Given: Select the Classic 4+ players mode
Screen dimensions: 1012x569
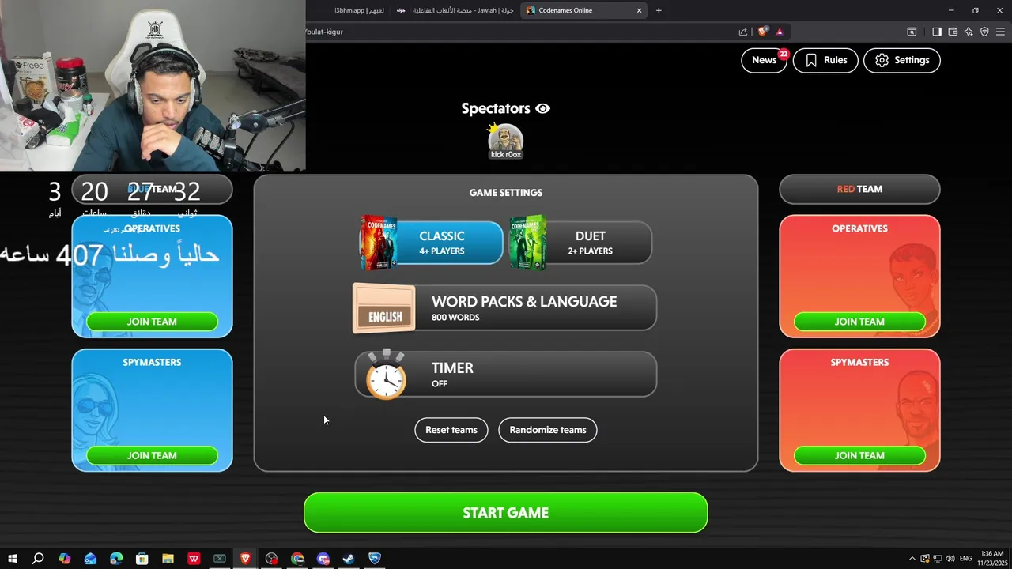Looking at the screenshot, I should (431, 242).
